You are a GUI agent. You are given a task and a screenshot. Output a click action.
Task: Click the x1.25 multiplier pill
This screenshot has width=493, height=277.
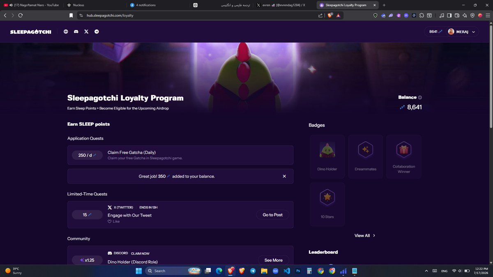click(x=87, y=260)
